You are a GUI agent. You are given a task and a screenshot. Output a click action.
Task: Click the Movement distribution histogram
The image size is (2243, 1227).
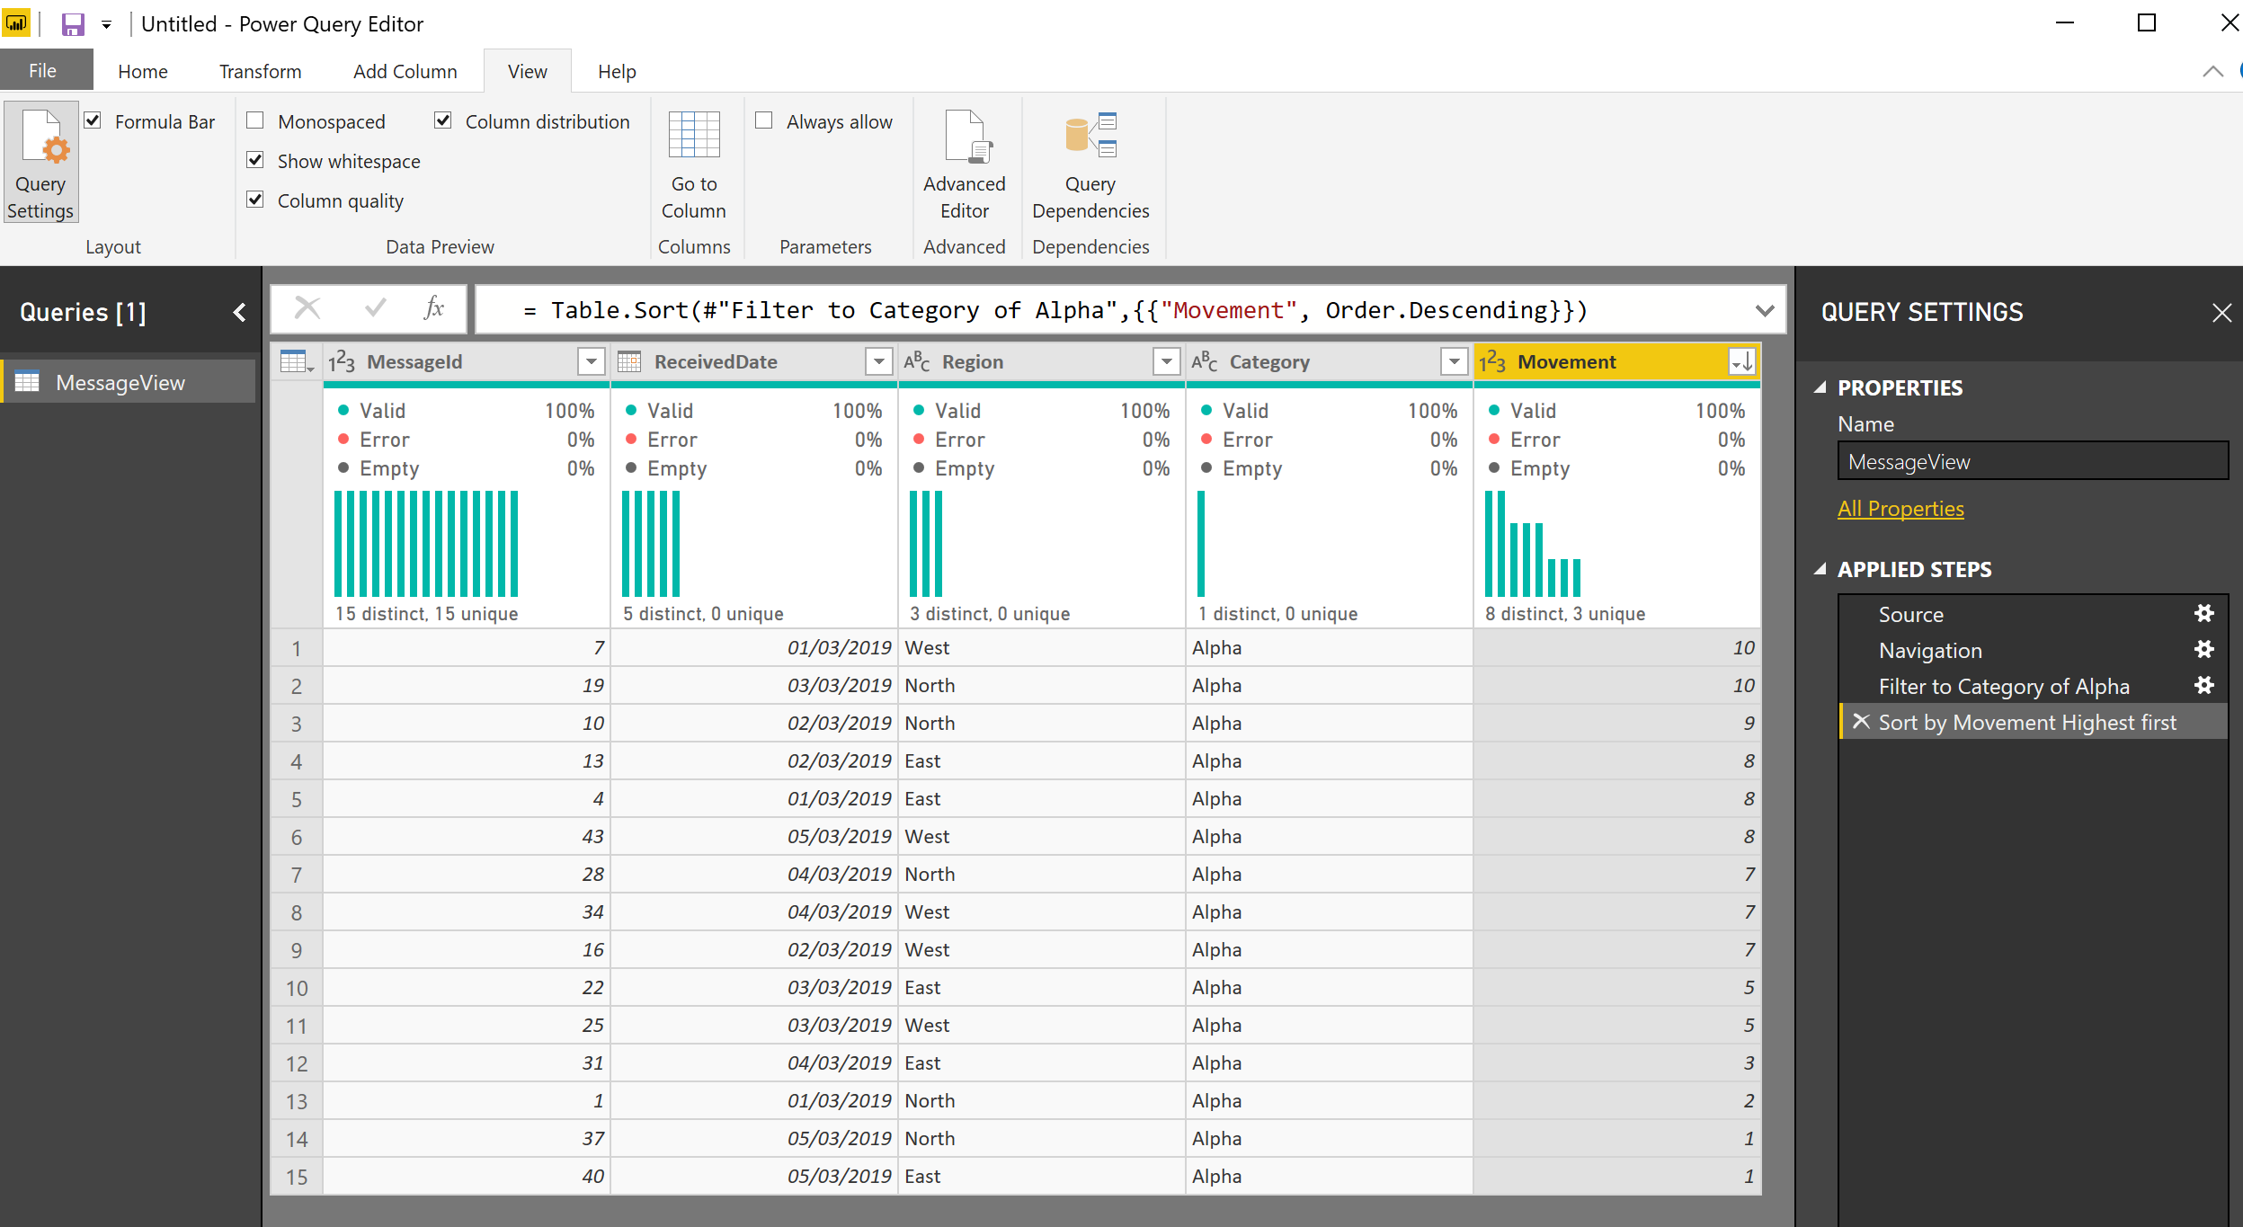(1533, 544)
